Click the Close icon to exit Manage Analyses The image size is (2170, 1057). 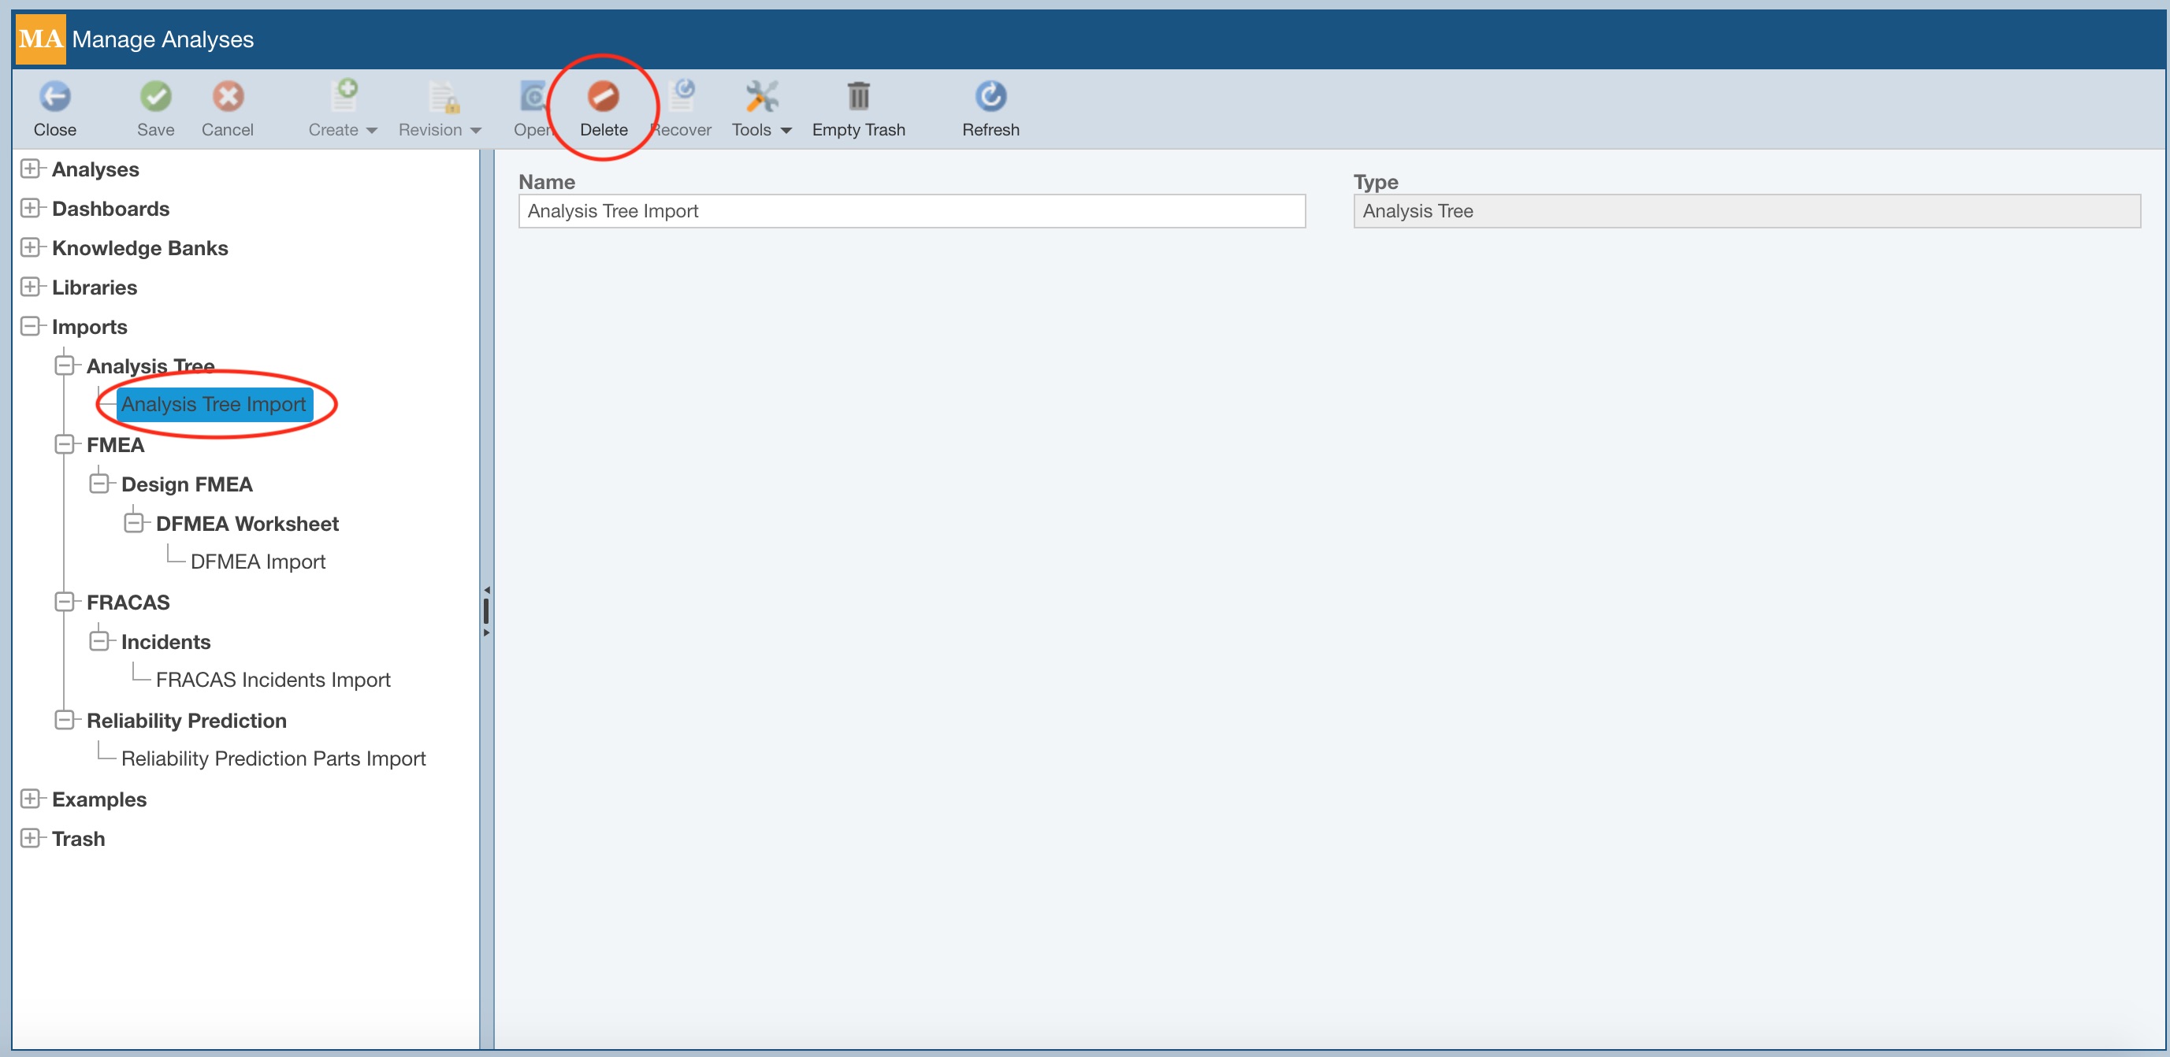pos(54,108)
